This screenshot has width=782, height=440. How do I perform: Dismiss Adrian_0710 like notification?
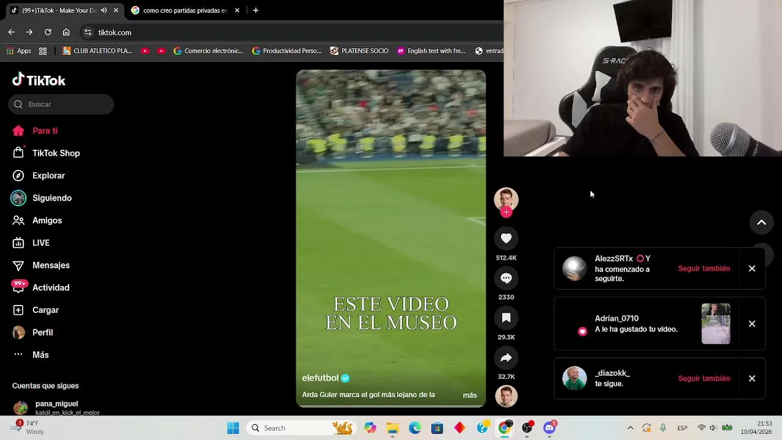[x=752, y=324]
